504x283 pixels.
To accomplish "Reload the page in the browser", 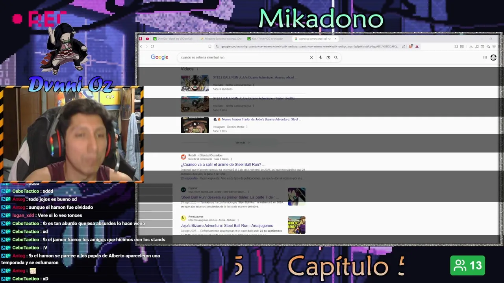I will 152,46.
